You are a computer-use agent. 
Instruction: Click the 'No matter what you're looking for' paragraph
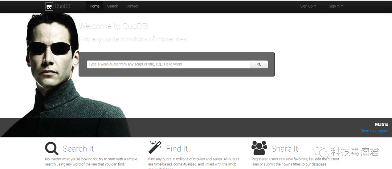[91, 161]
